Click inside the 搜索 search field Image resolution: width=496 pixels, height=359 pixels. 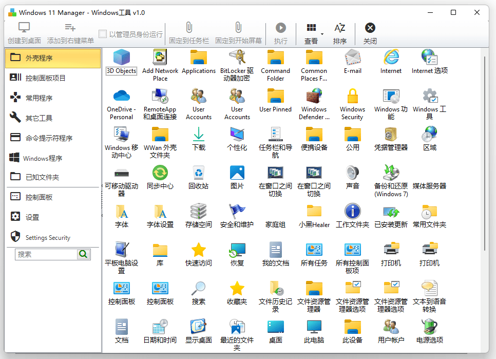tap(46, 254)
